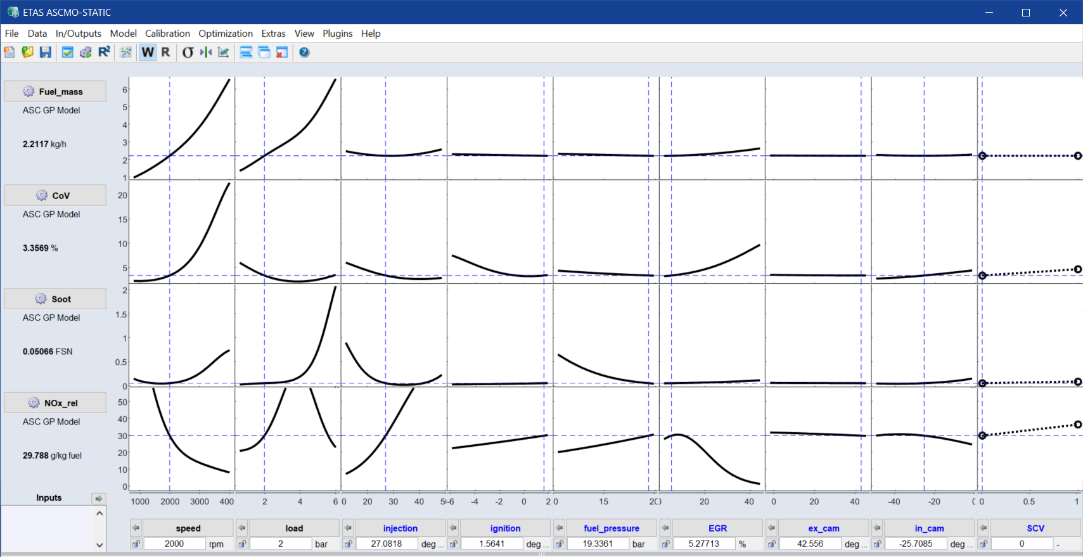Expand the Inputs panel with arrow button

click(x=98, y=498)
